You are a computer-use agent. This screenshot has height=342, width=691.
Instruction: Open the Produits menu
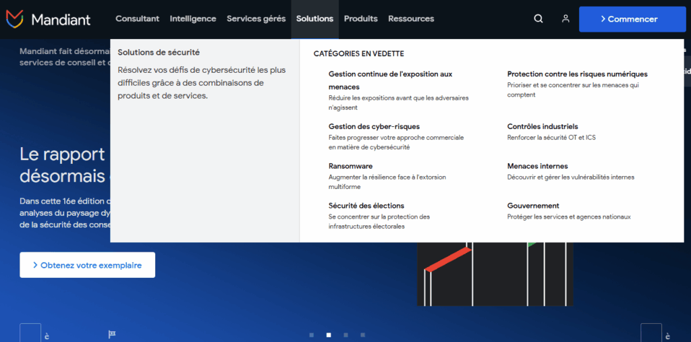(x=360, y=19)
